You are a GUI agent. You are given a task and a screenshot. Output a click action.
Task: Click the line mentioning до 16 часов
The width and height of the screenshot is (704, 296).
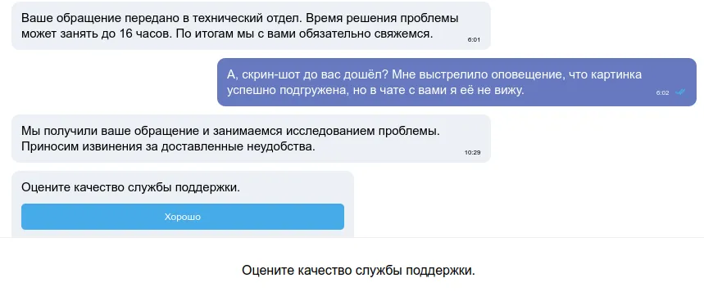tap(227, 34)
